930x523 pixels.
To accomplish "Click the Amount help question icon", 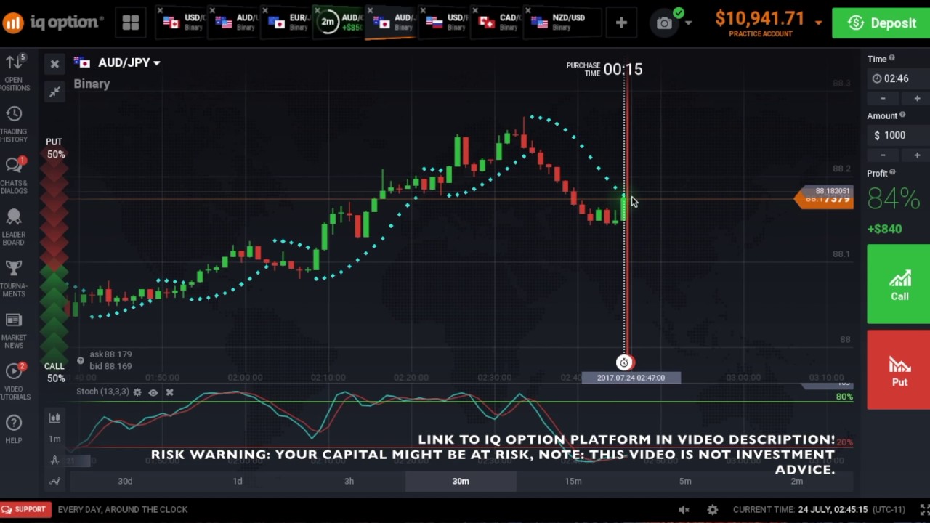I will (x=902, y=115).
